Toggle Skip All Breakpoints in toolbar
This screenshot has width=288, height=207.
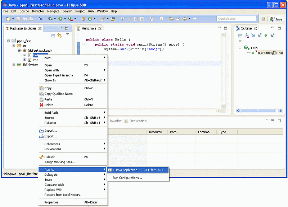pos(41,19)
